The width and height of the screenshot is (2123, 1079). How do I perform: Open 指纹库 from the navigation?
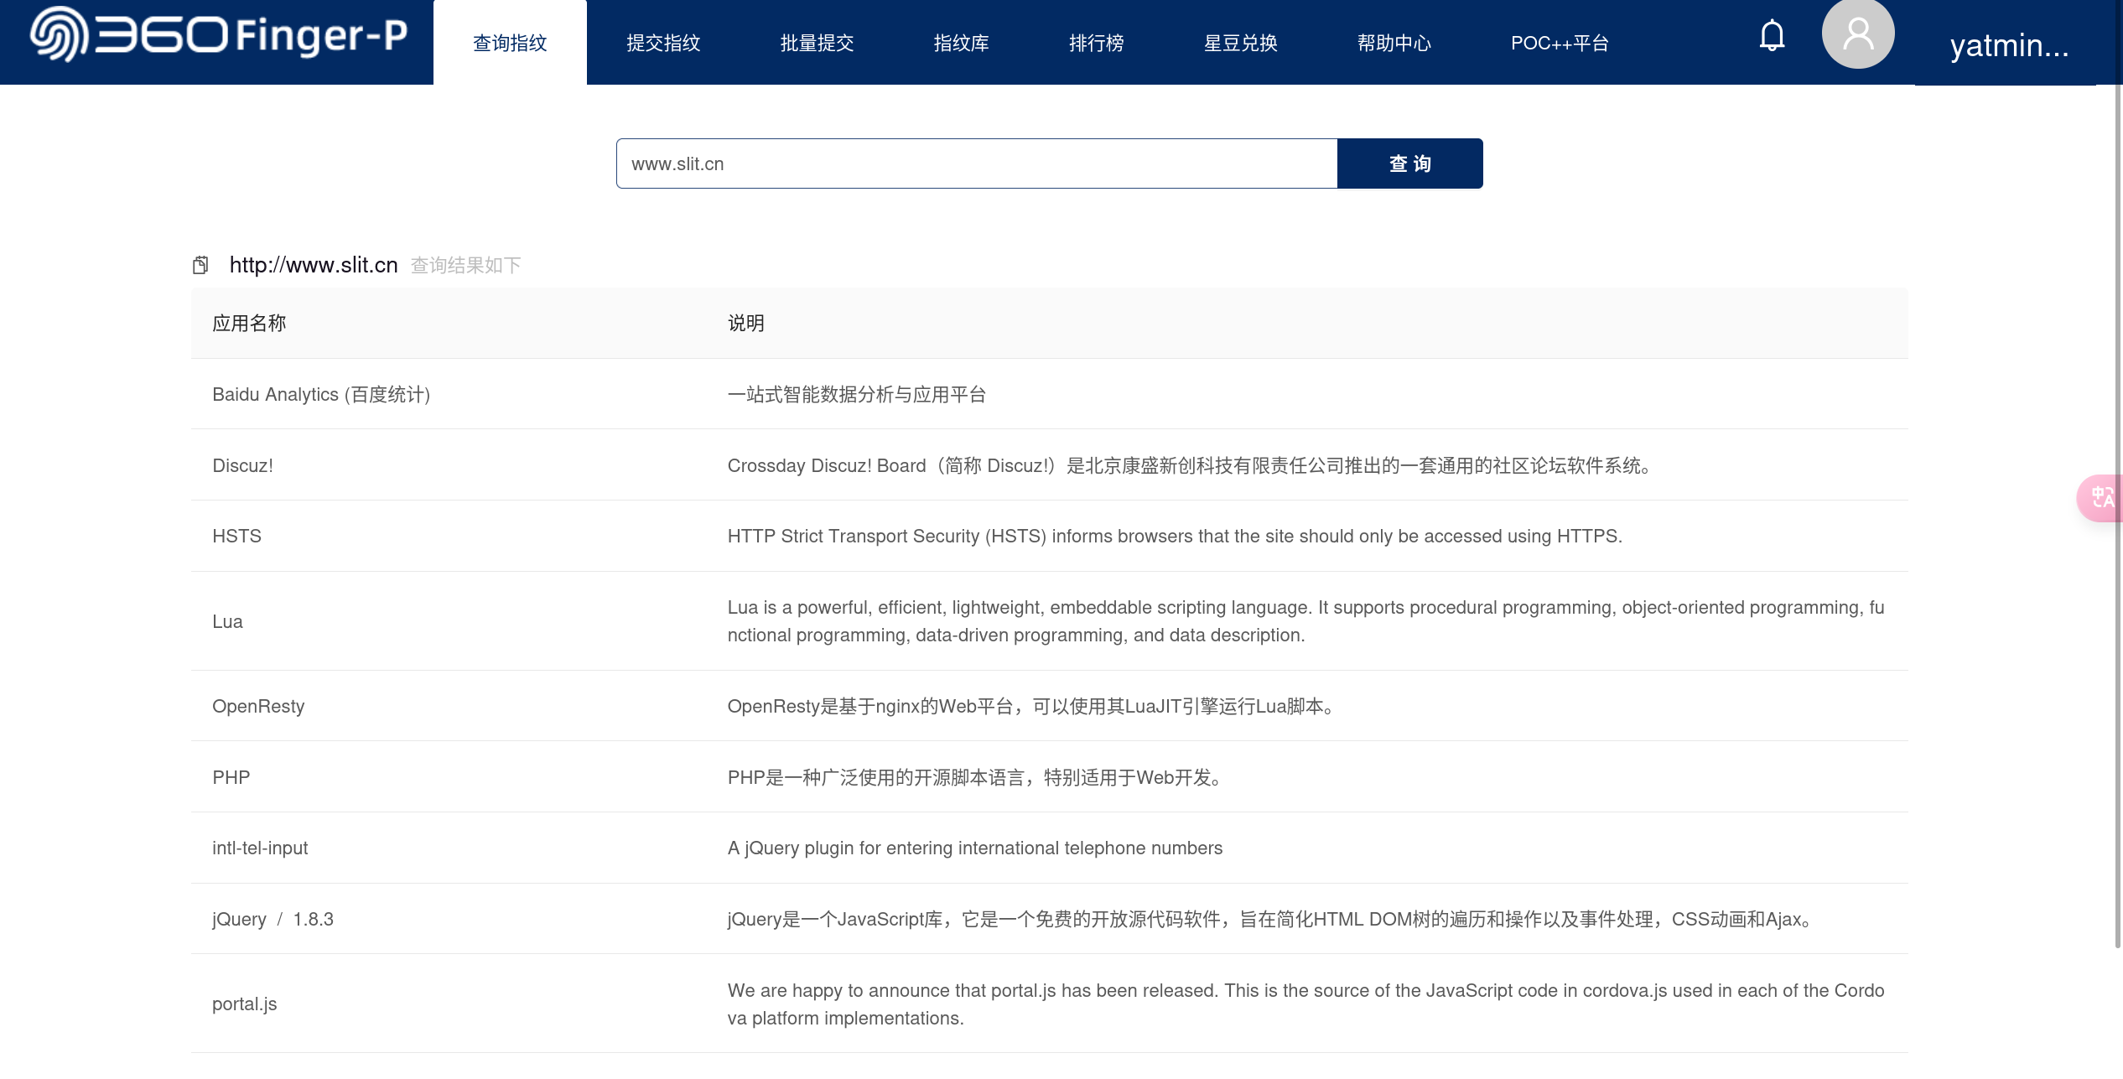click(x=961, y=43)
